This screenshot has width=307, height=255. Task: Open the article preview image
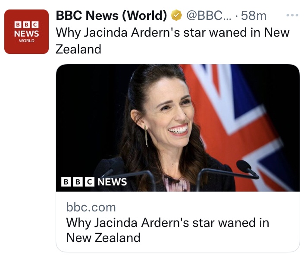click(178, 128)
